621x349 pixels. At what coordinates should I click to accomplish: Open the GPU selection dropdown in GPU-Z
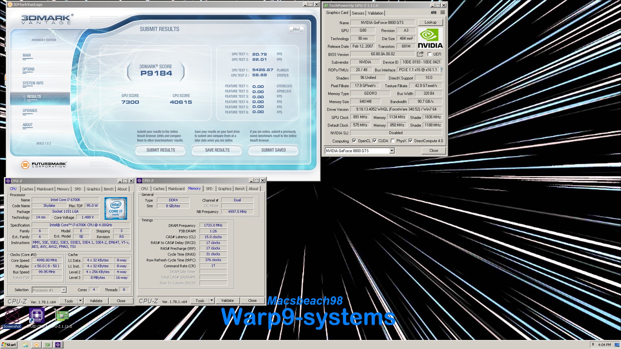tap(392, 151)
